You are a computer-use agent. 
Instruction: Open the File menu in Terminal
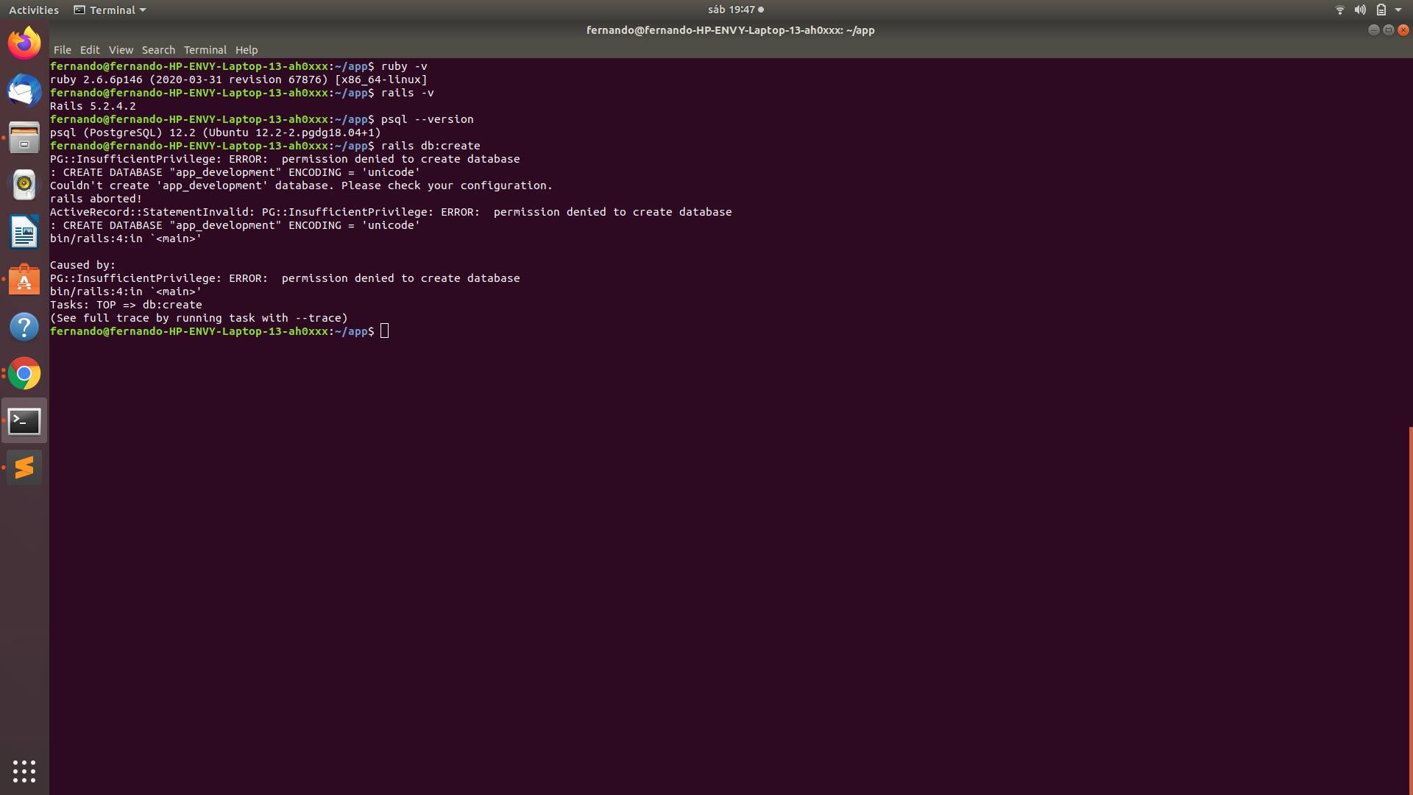63,49
